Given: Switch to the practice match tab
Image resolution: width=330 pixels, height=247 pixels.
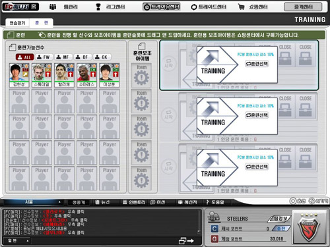Looking at the screenshot, I should tap(17, 23).
